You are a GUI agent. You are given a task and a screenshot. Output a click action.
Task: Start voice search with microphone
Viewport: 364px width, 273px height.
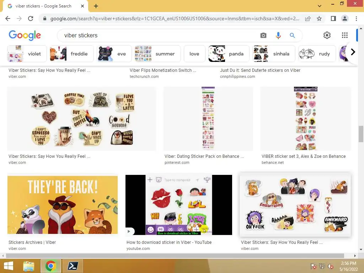click(x=278, y=36)
